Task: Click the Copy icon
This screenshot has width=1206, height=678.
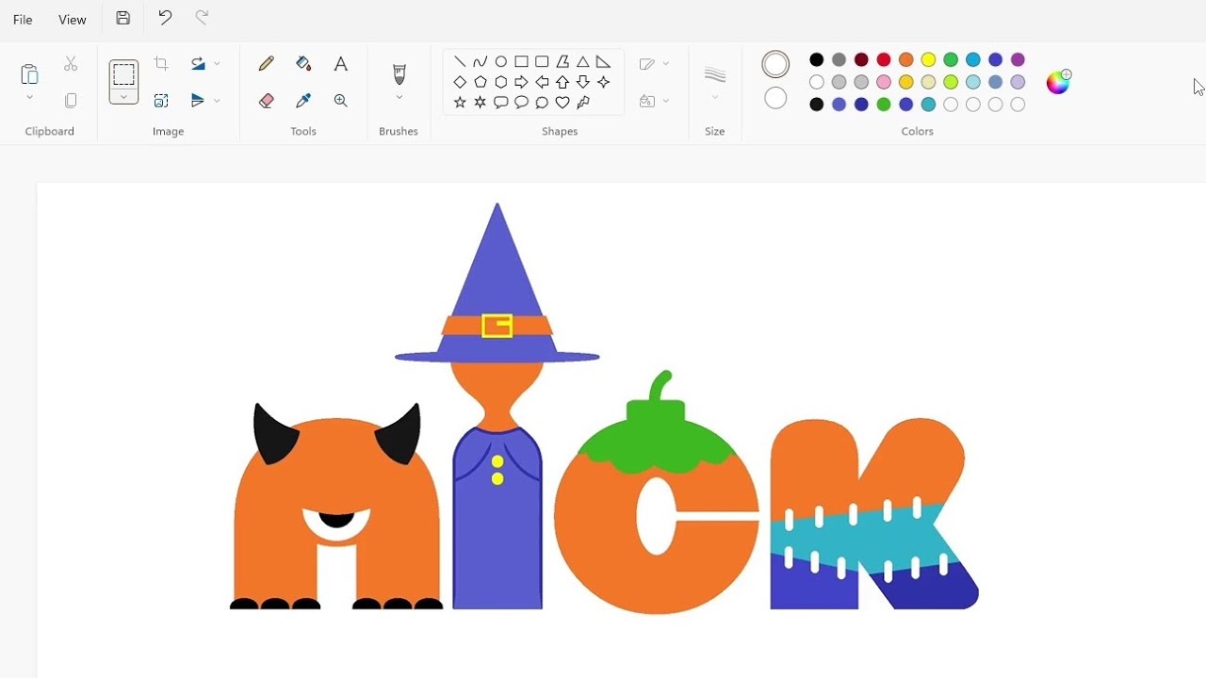Action: pos(71,101)
